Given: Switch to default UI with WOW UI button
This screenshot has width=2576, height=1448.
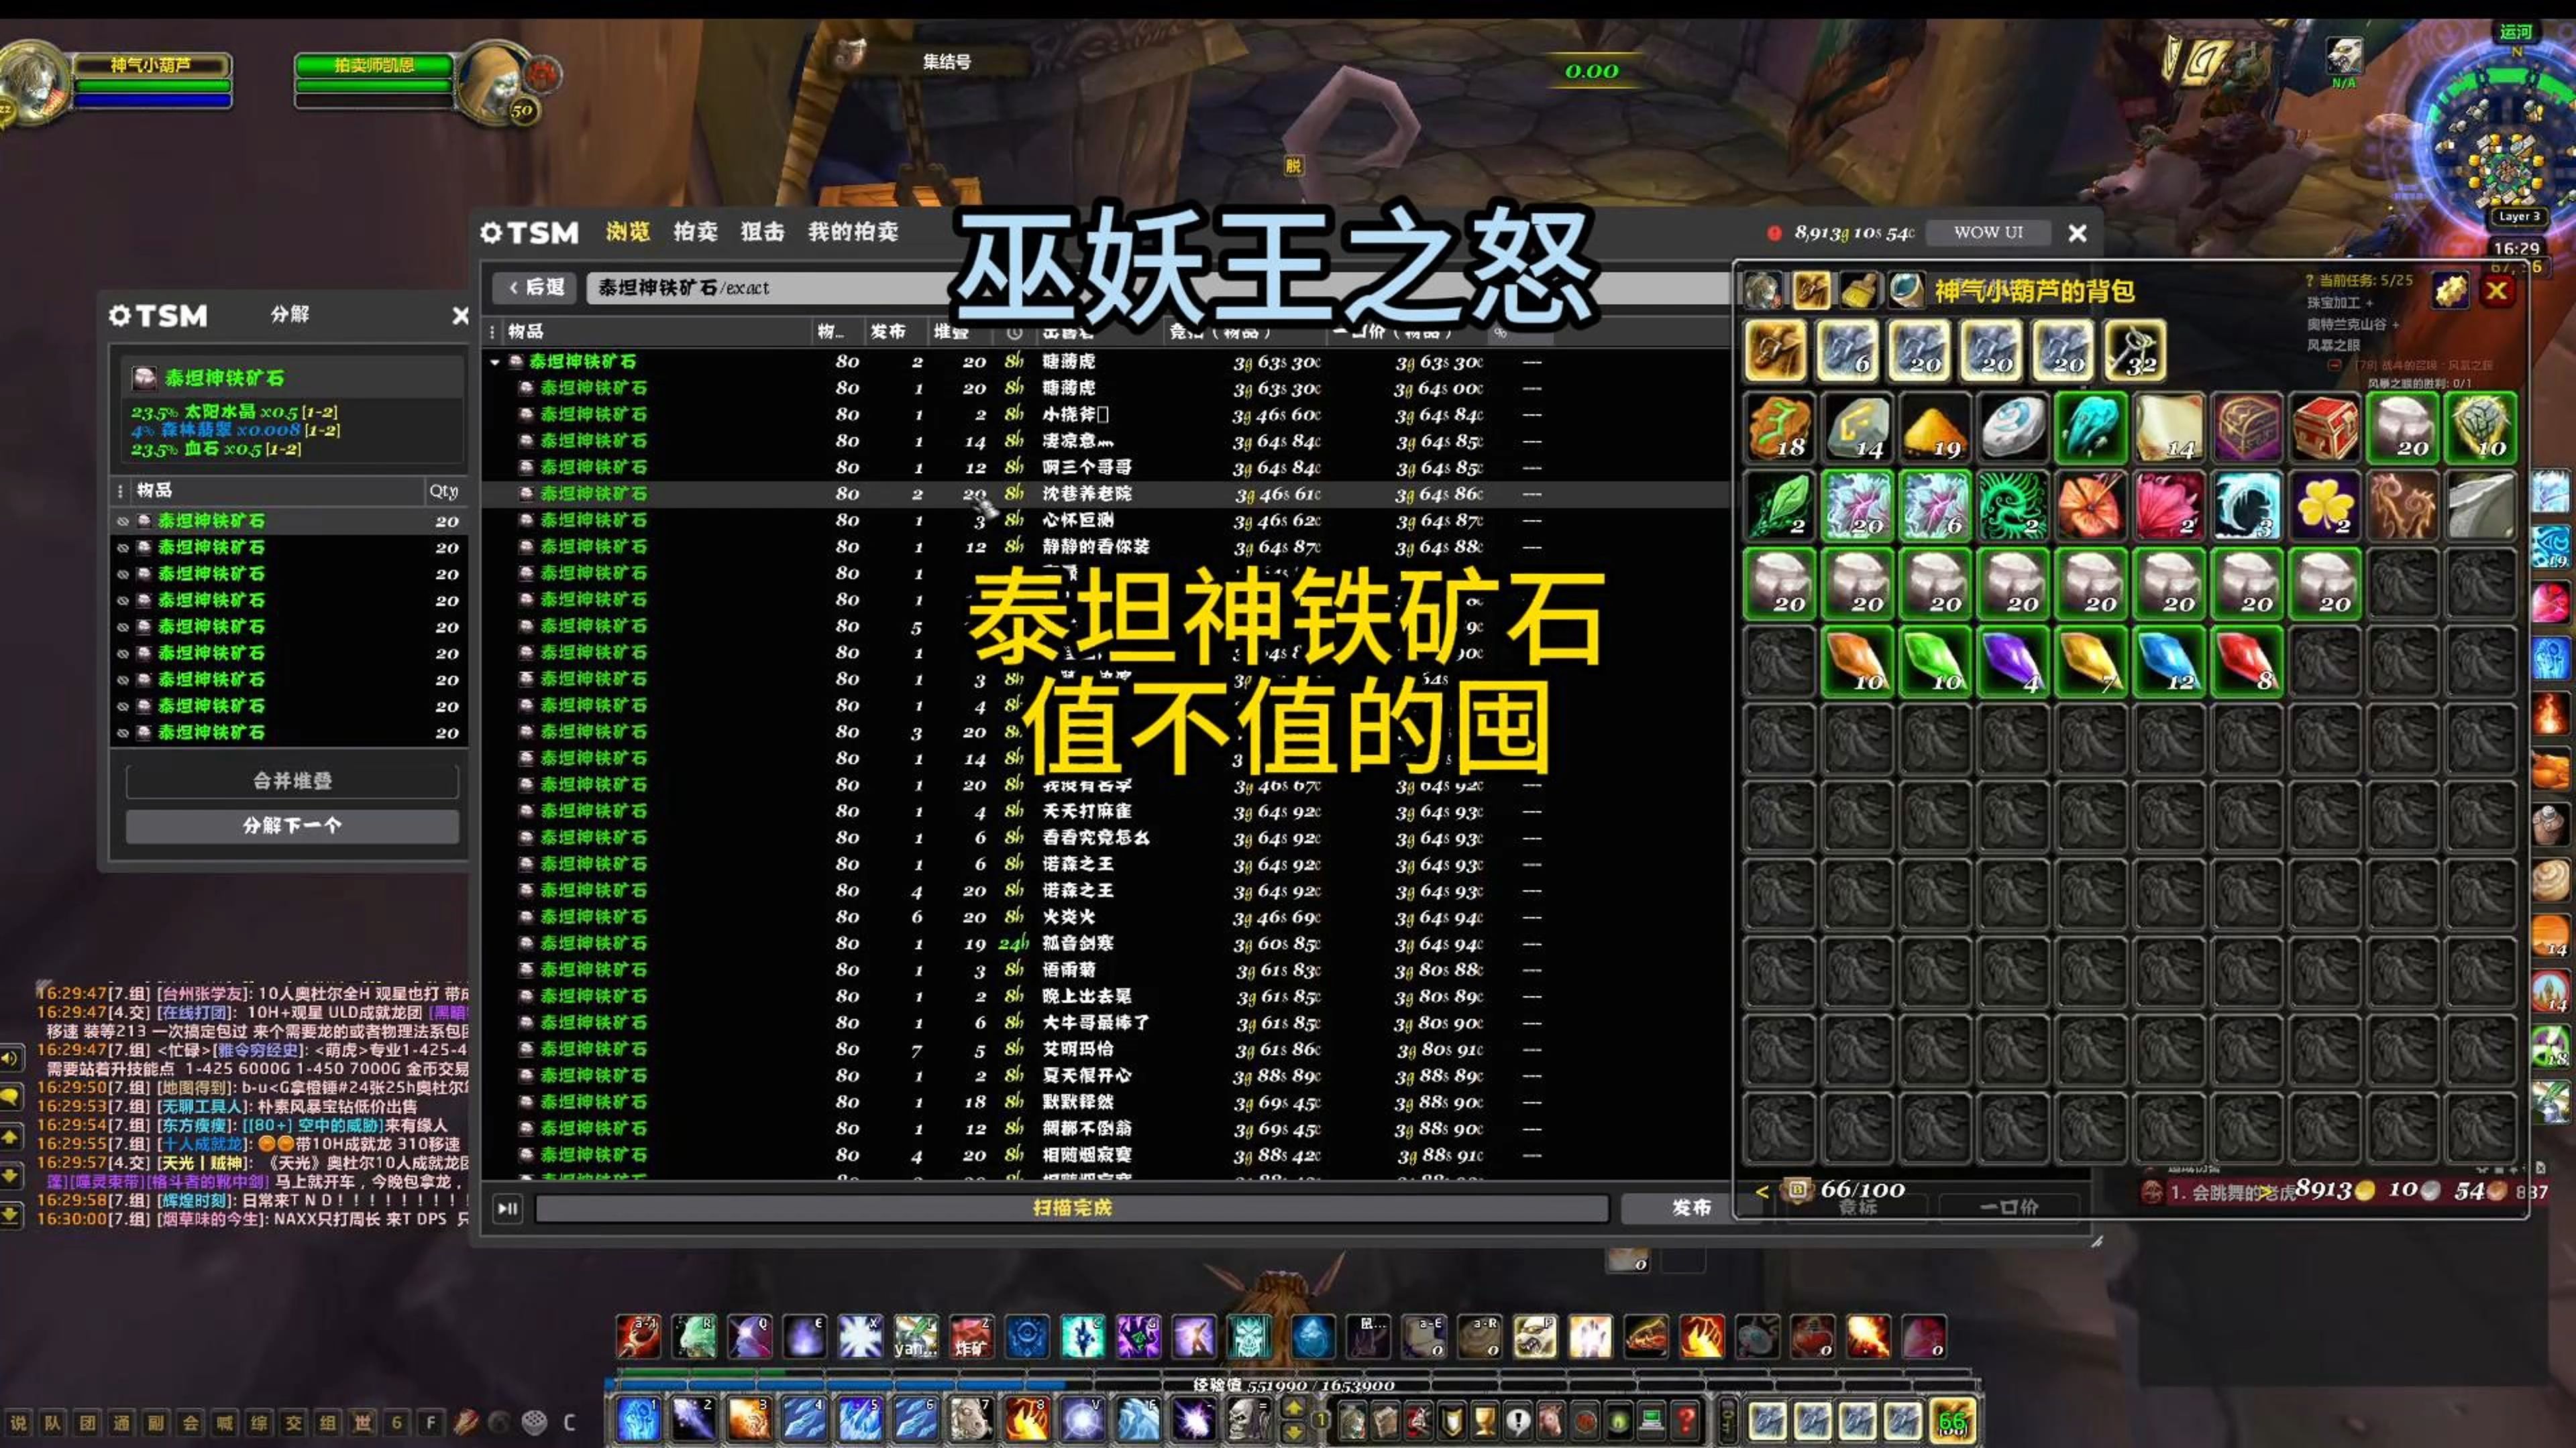Looking at the screenshot, I should tap(1988, 233).
